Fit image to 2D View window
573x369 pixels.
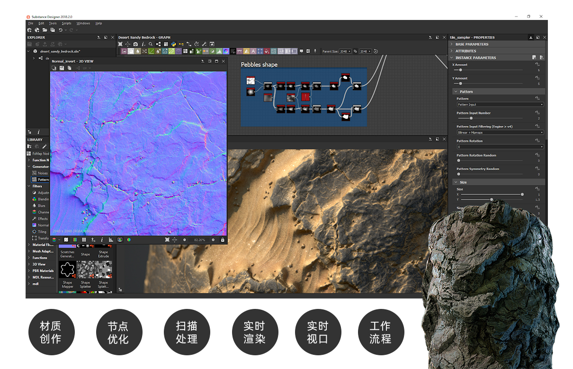click(x=167, y=240)
